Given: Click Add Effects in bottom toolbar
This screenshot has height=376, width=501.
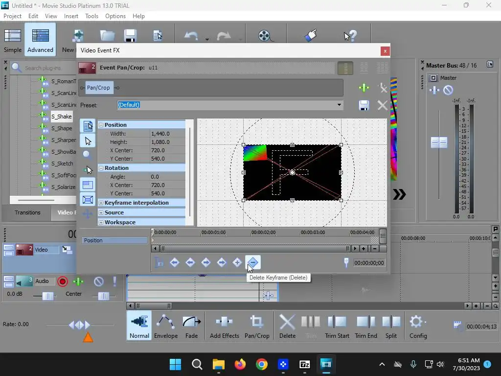Looking at the screenshot, I should tap(224, 326).
